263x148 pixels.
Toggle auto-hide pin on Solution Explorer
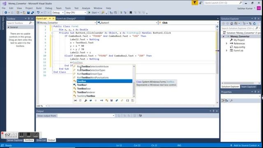point(255,18)
